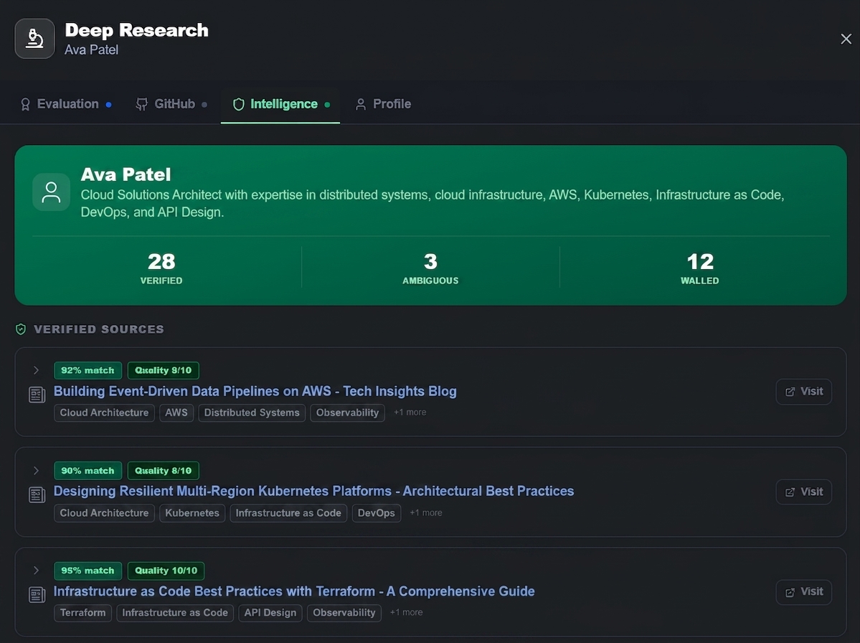Click the 92% match badge
The height and width of the screenshot is (643, 860).
(x=88, y=370)
